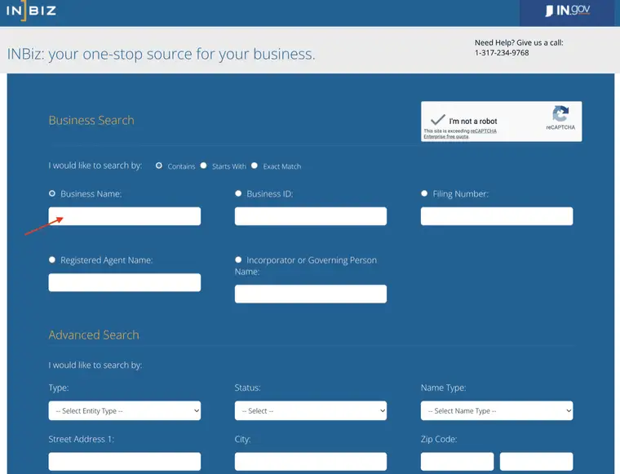Select the Contains search option
This screenshot has width=620, height=474.
159,166
